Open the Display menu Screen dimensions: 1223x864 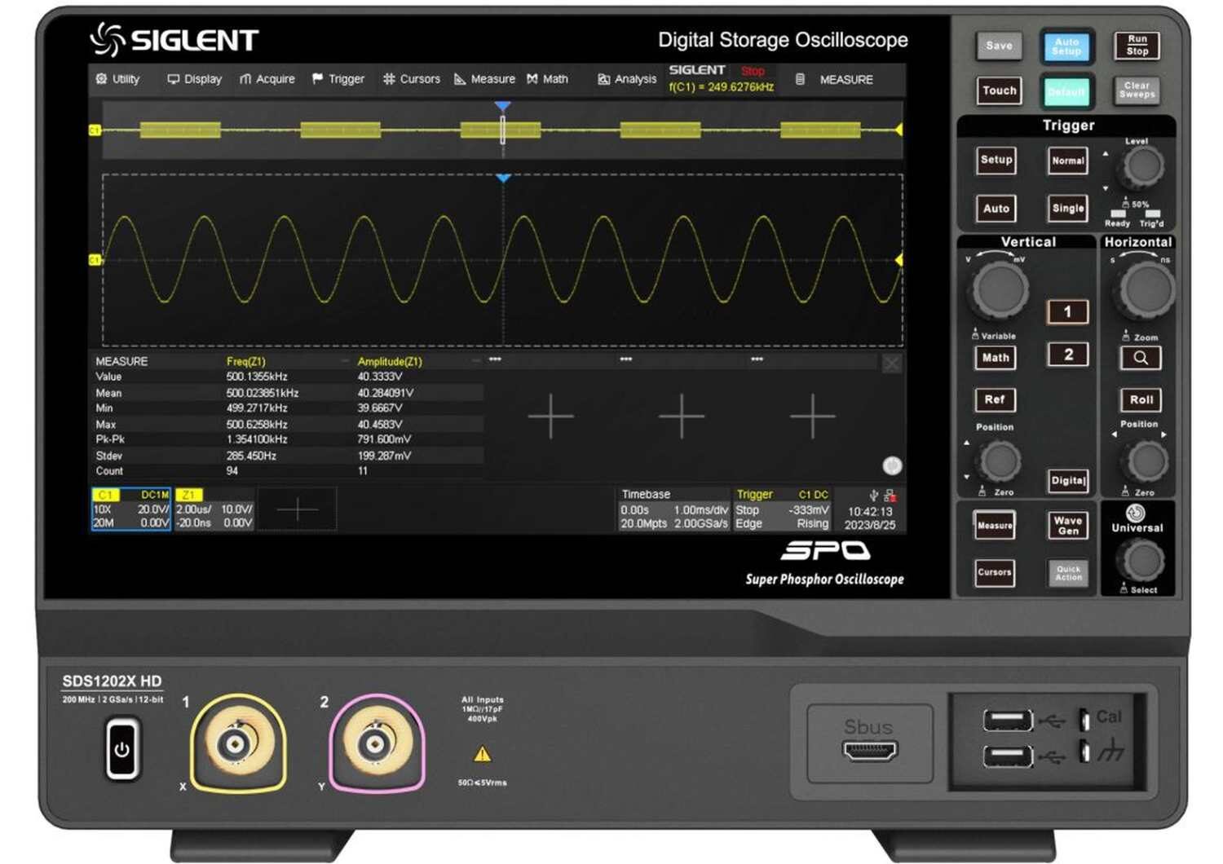194,79
